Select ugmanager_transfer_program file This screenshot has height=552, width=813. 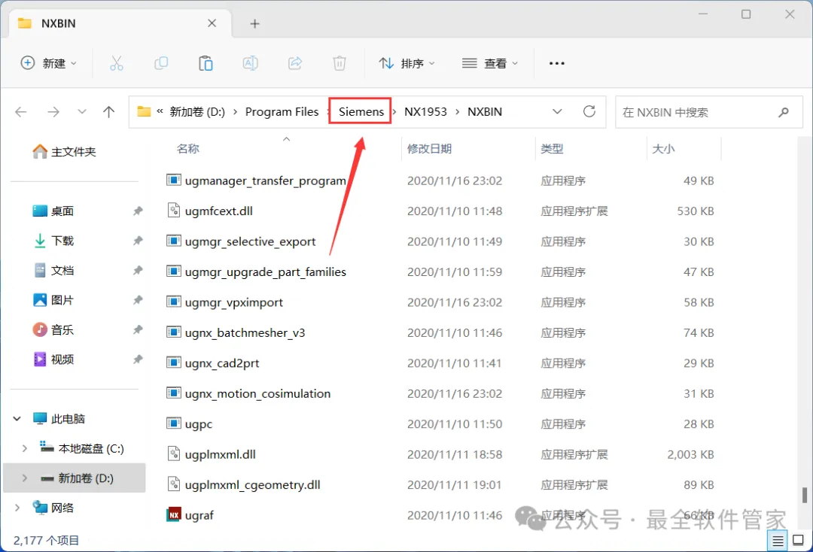(265, 180)
